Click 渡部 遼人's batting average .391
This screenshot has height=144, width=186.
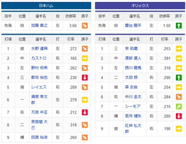(167, 58)
